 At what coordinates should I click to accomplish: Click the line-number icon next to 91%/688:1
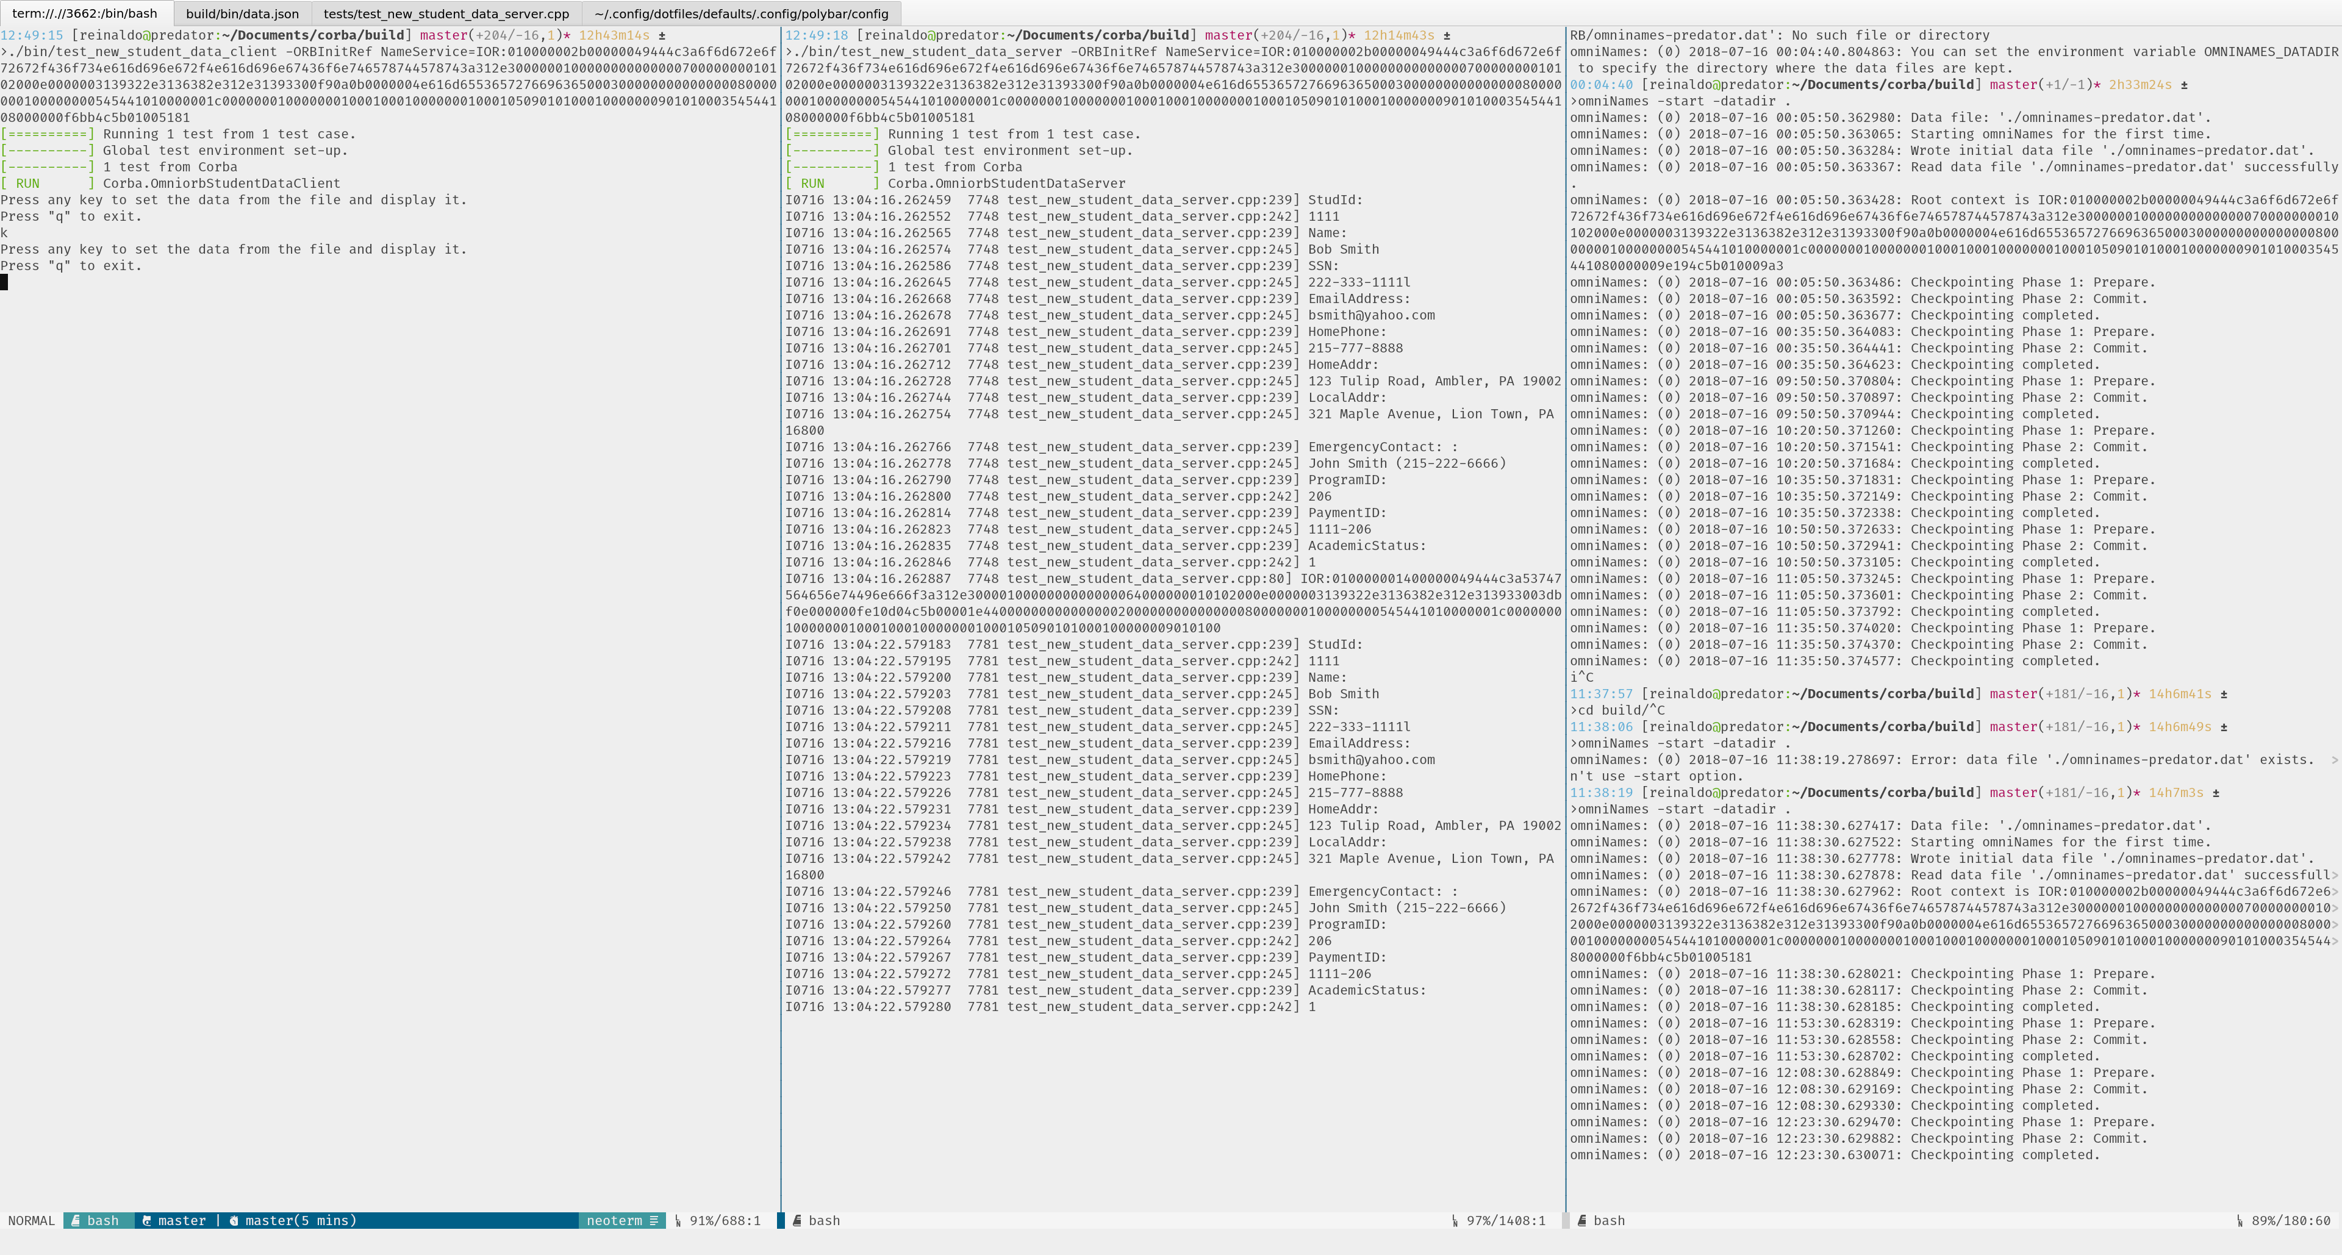click(678, 1220)
